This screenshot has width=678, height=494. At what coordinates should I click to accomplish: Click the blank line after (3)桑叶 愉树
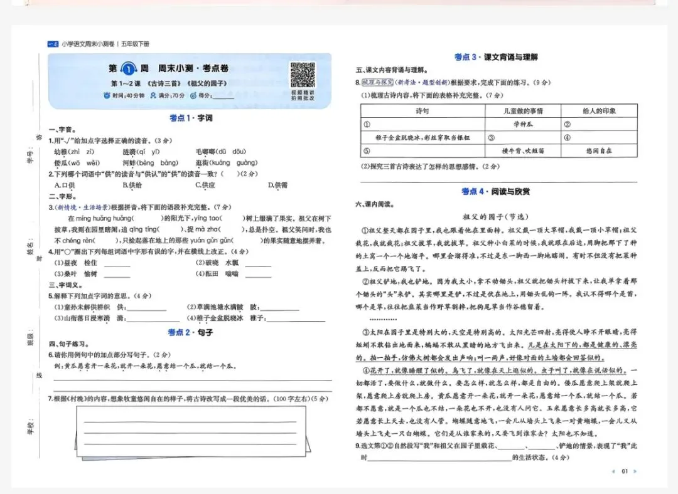tap(117, 275)
